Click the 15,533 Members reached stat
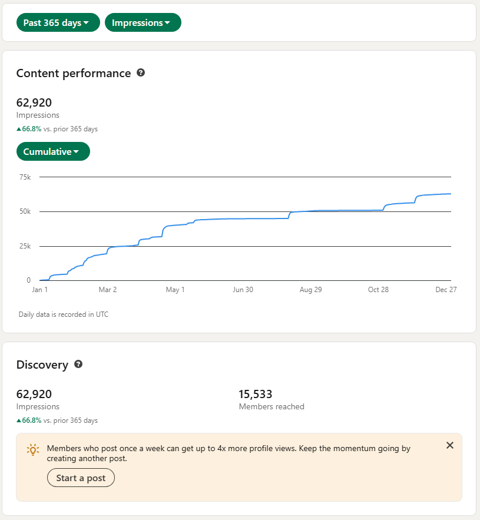The image size is (480, 520). [256, 395]
